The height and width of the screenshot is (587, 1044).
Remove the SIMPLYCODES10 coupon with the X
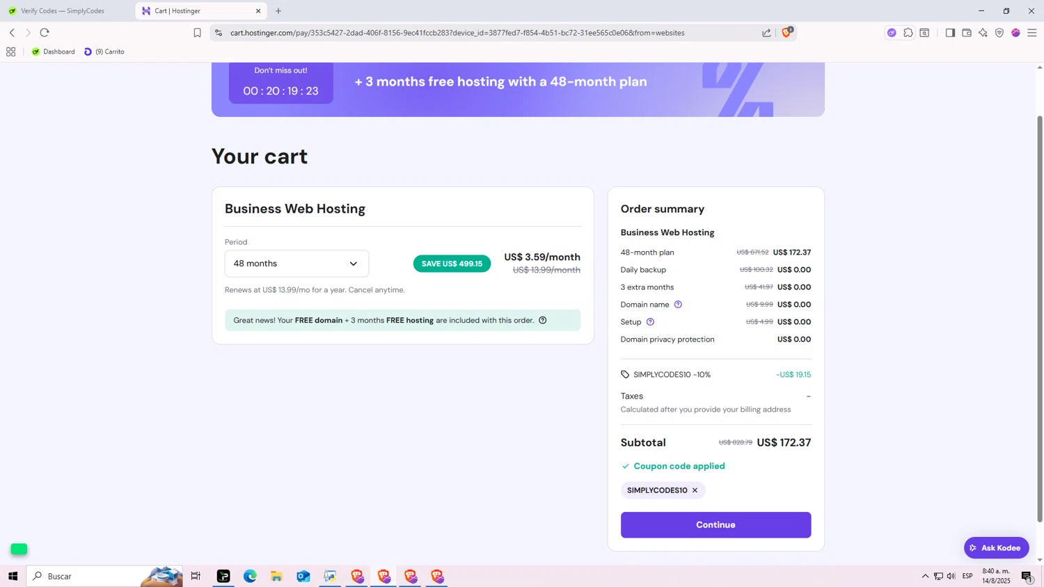click(x=695, y=490)
